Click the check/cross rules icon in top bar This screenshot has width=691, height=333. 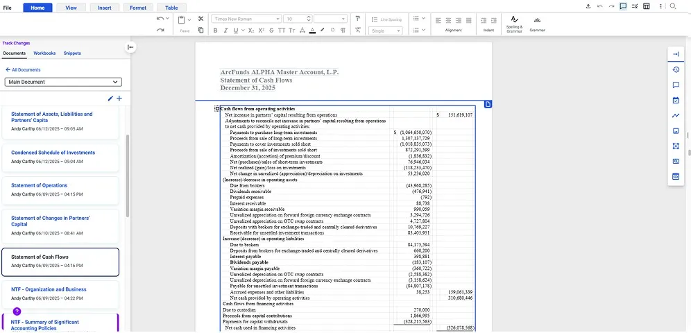coord(635,6)
